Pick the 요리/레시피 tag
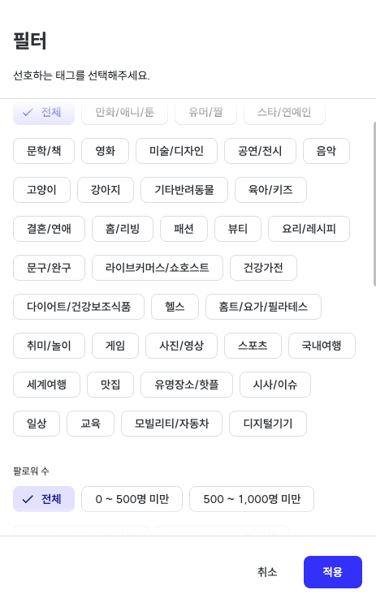This screenshot has height=607, width=376. [x=309, y=229]
